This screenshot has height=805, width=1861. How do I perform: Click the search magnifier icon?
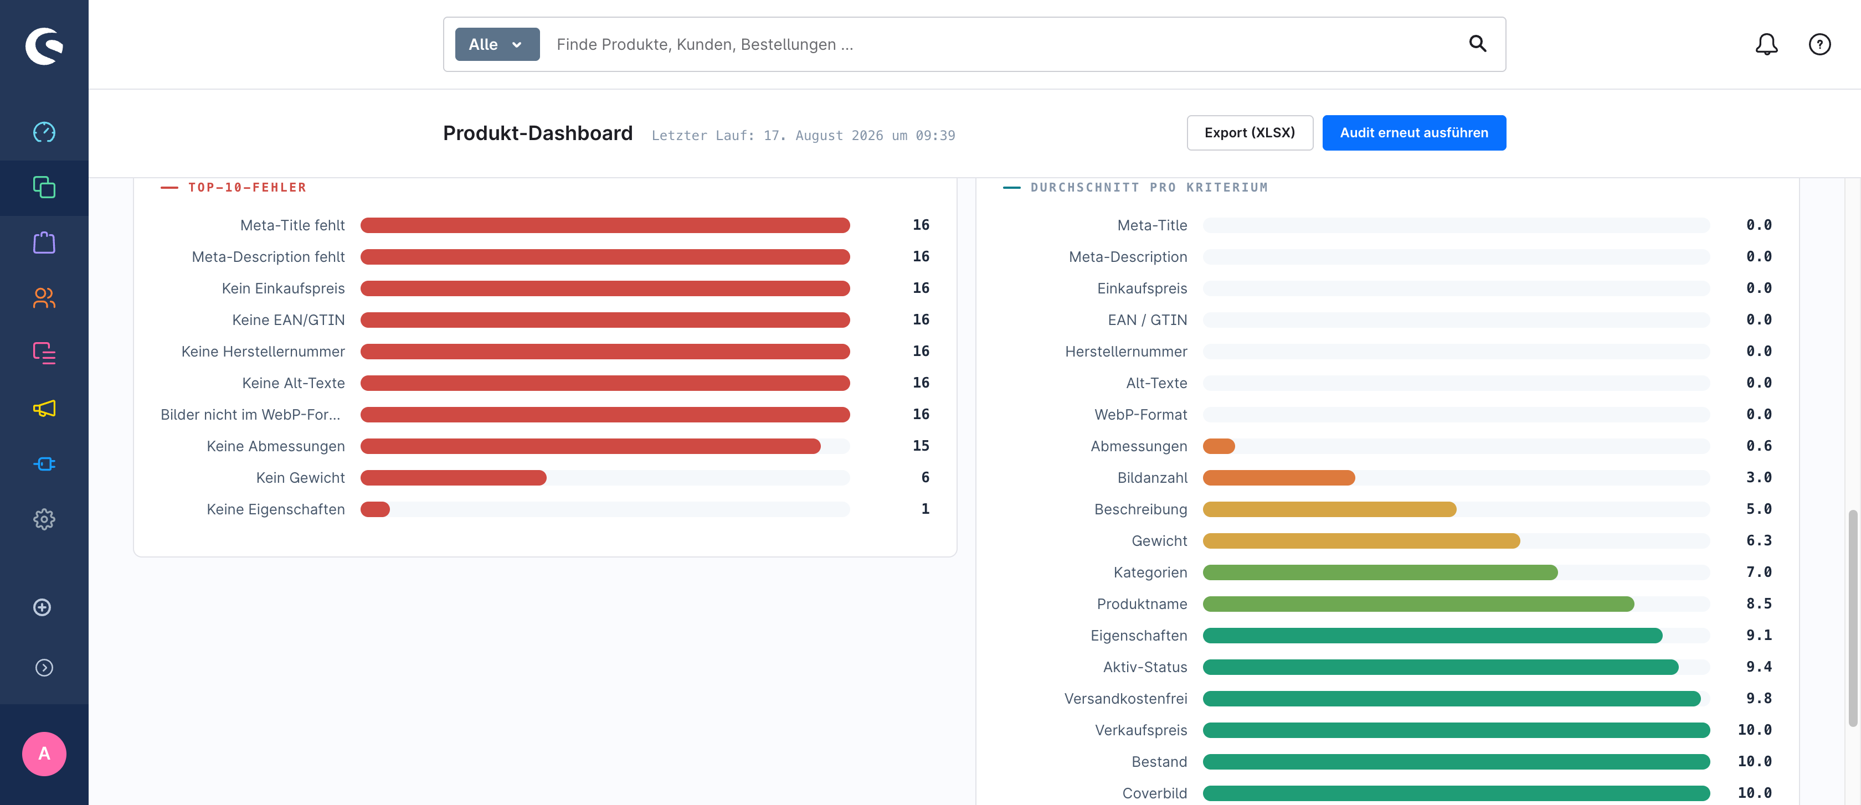1477,44
